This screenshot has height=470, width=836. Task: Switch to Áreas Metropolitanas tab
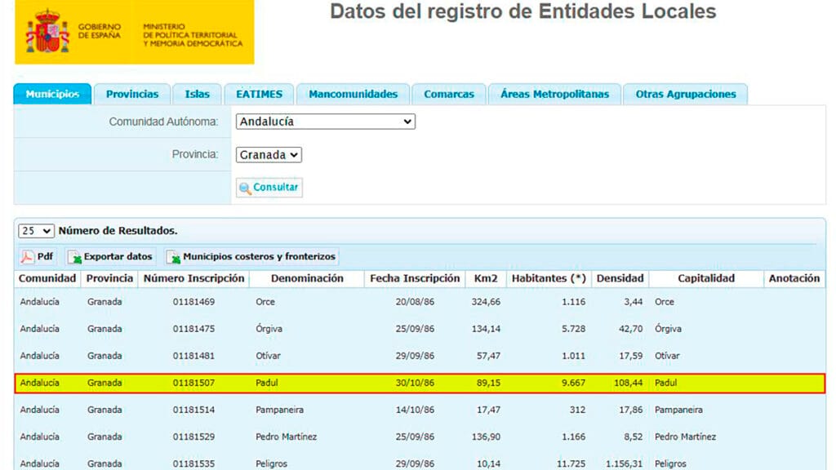(x=556, y=93)
